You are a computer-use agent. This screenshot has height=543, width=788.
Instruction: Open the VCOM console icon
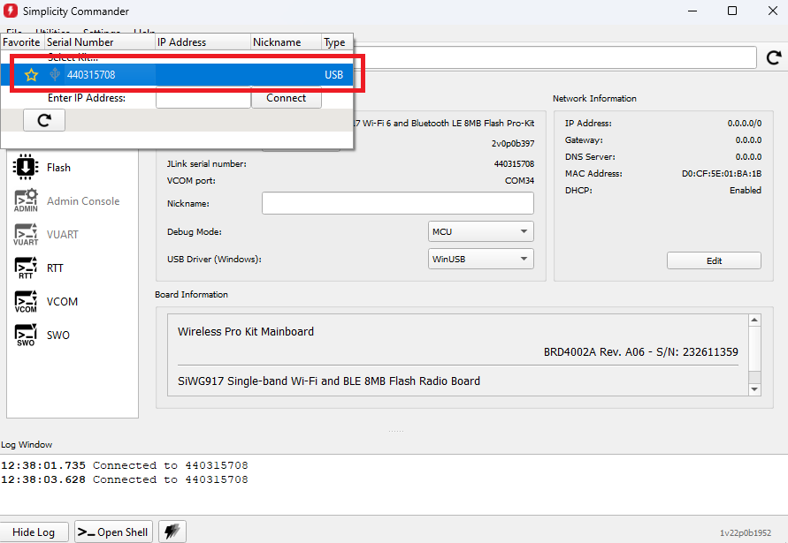(x=26, y=301)
